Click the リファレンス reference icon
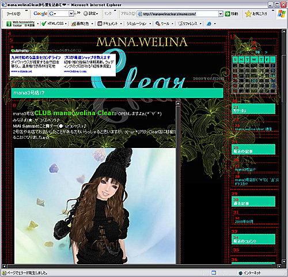Image resolution: width=288 pixels, height=277 pixels. 180,24
